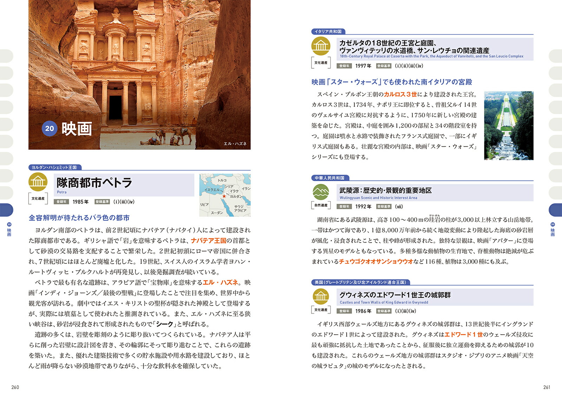
Task: Open the El Khazneh Petra header photo
Action: point(139,75)
